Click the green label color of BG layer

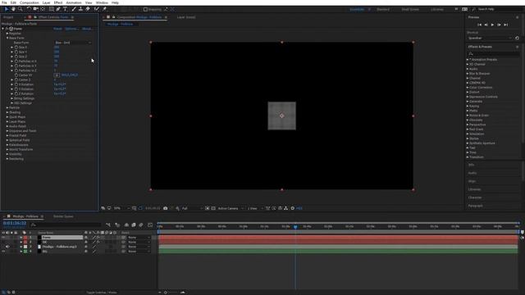pos(25,252)
